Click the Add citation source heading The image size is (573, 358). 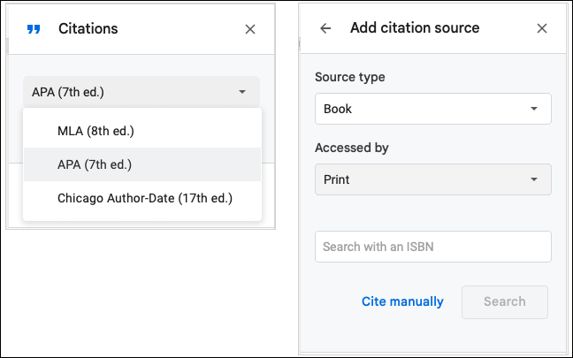point(415,27)
